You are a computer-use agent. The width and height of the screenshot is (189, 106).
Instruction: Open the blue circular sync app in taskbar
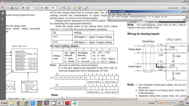click(x=33, y=103)
